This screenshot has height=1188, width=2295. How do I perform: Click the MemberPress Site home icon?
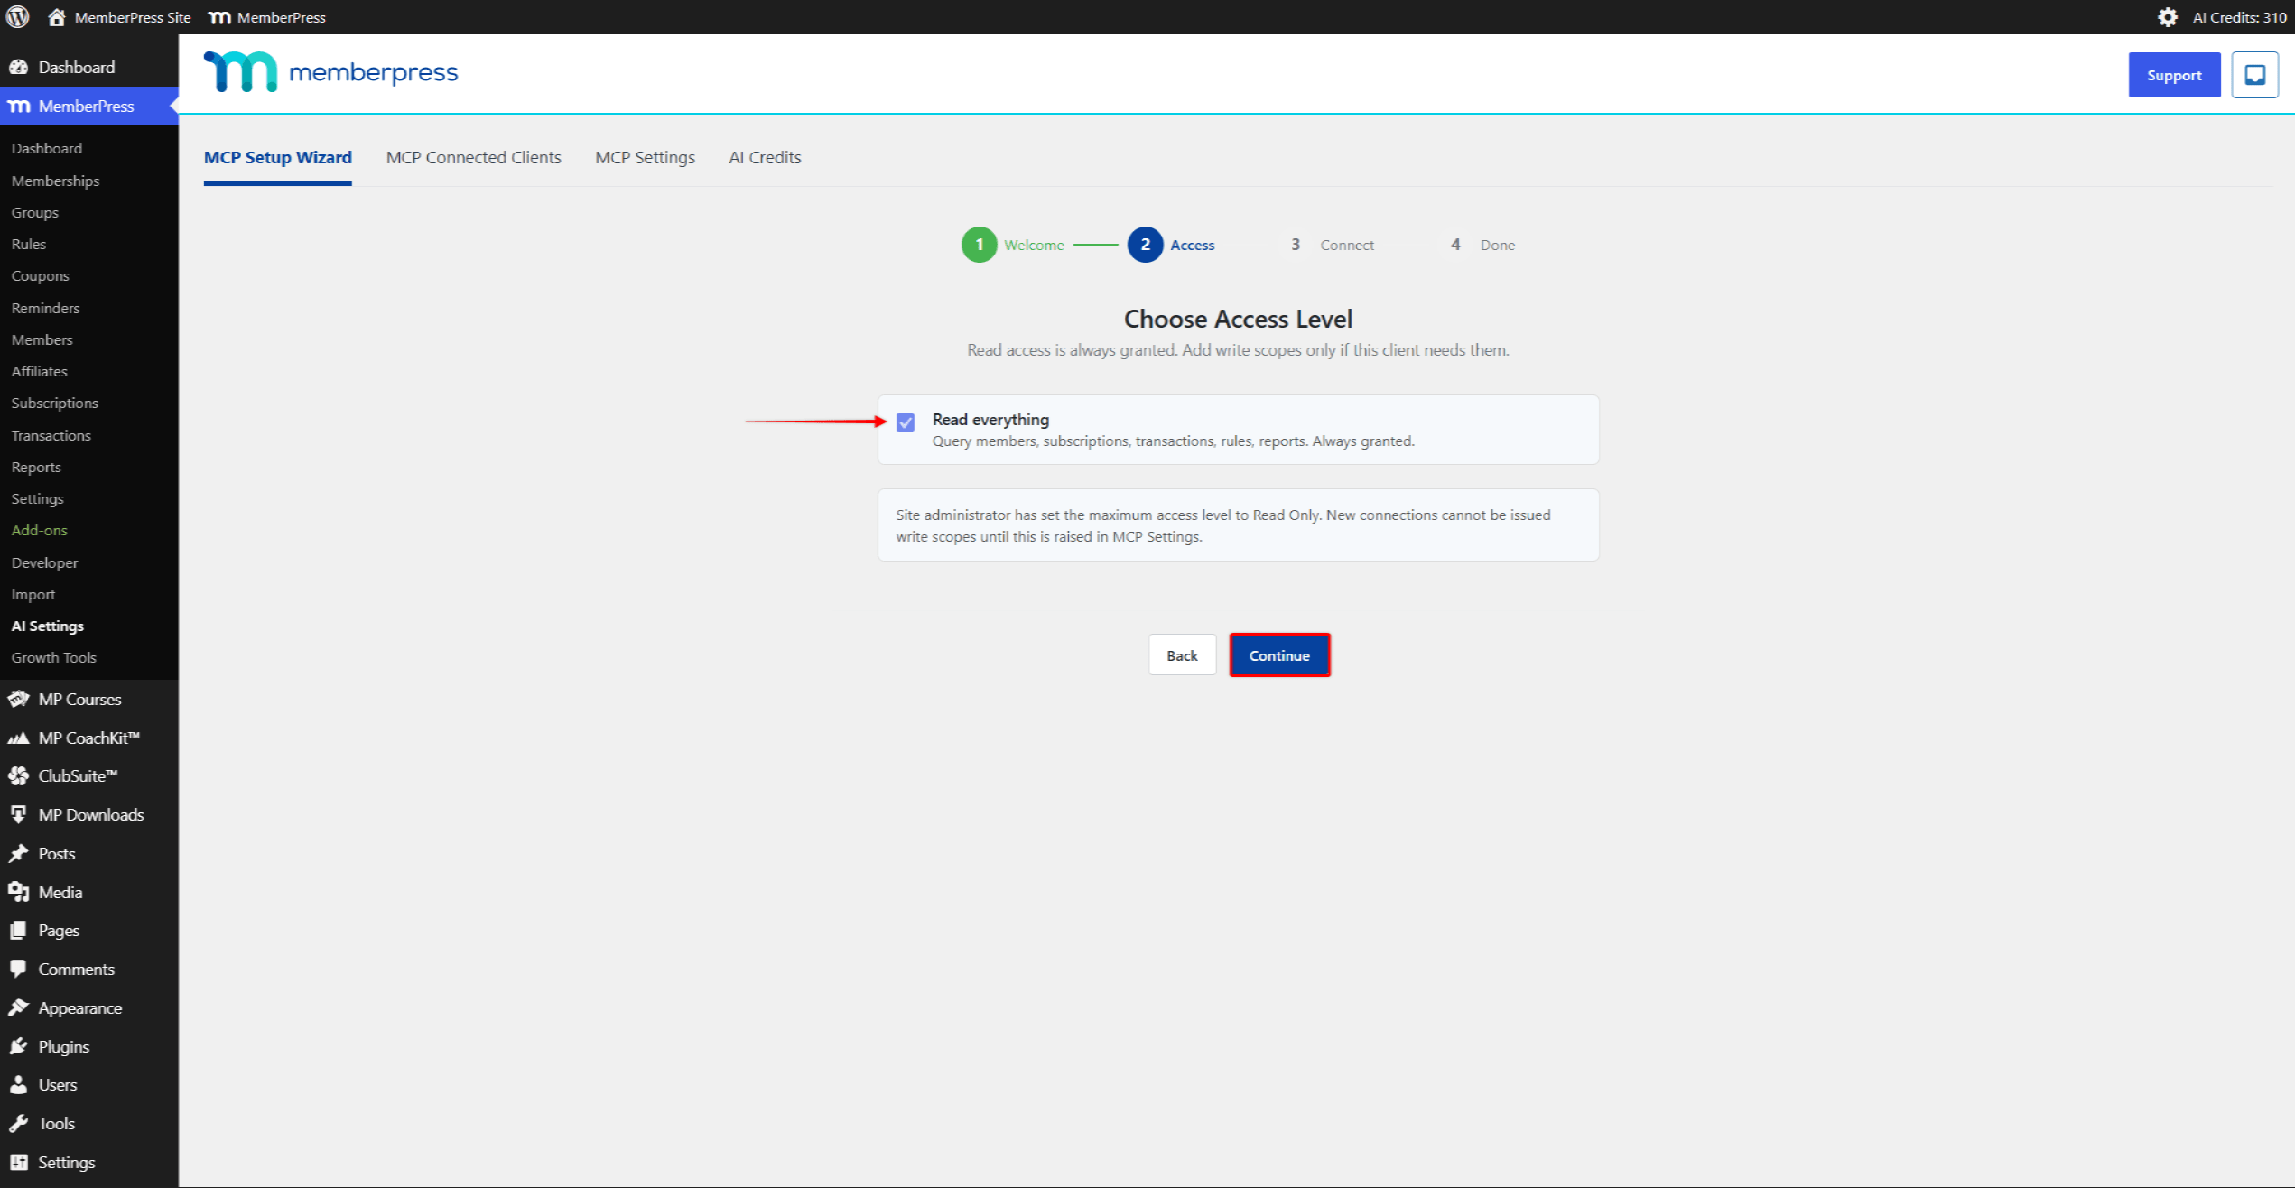click(56, 17)
